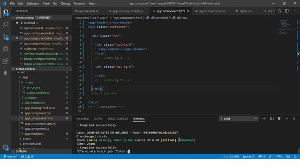This screenshot has width=300, height=168.
Task: Click the div.container breadcrumb
Action: [157, 18]
